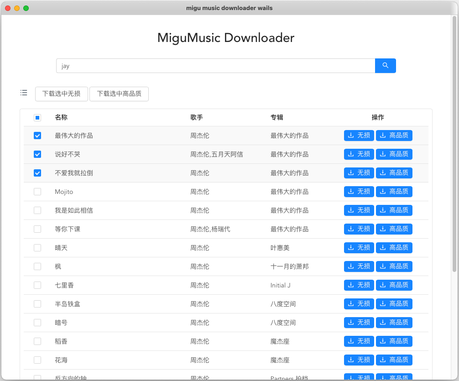The height and width of the screenshot is (381, 459).
Task: Click the 专辑 column header
Action: point(276,117)
